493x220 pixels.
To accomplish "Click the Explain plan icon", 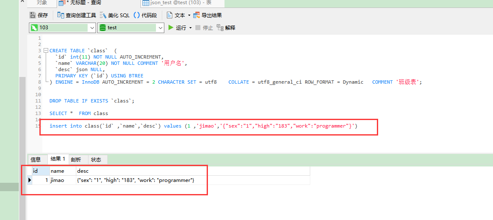I will [220, 28].
